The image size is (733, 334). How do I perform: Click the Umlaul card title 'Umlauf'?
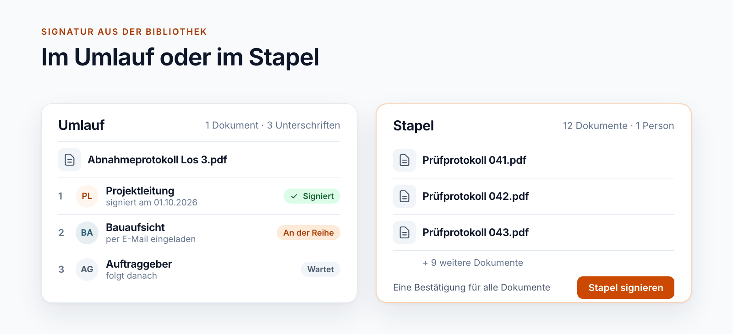point(82,125)
